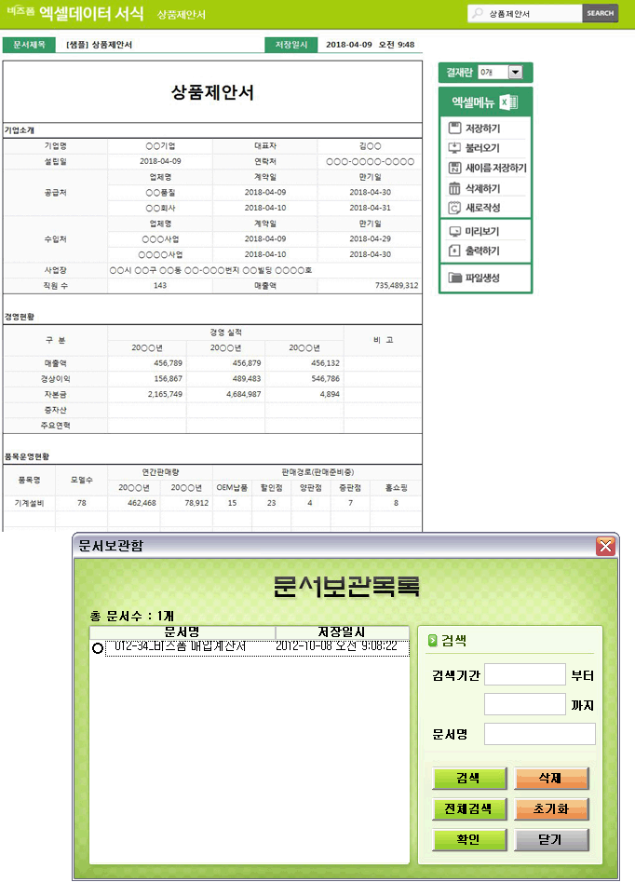Click the save (저장하기) disk icon
Screen dimensions: 635x896
tap(454, 128)
